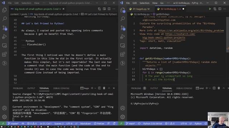Open Source Control in the left VS Code window
Viewport: 229px width, 128px height.
click(5, 28)
